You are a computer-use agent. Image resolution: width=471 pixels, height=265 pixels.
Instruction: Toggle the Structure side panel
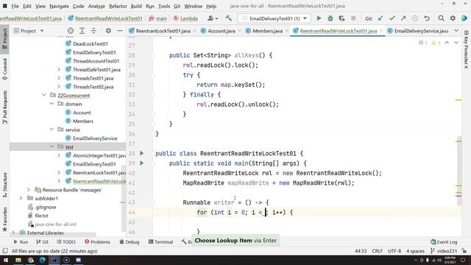[5, 185]
